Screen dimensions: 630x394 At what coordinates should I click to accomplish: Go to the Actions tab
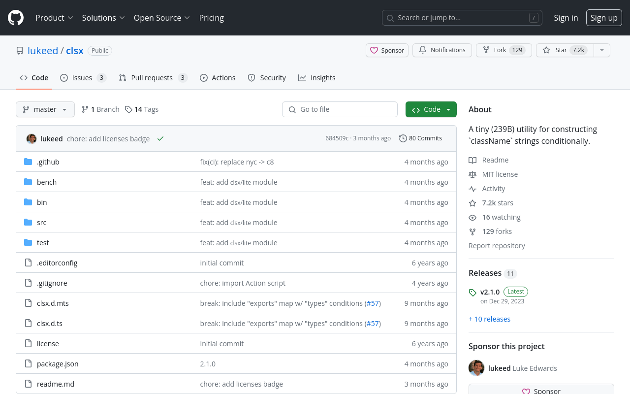(218, 78)
